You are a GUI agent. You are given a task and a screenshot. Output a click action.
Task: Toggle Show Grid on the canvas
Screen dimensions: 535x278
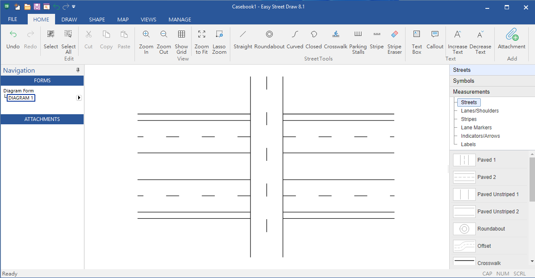[182, 42]
